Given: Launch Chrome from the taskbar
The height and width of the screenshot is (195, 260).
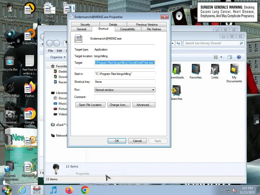Looking at the screenshot, I should pyautogui.click(x=85, y=190).
